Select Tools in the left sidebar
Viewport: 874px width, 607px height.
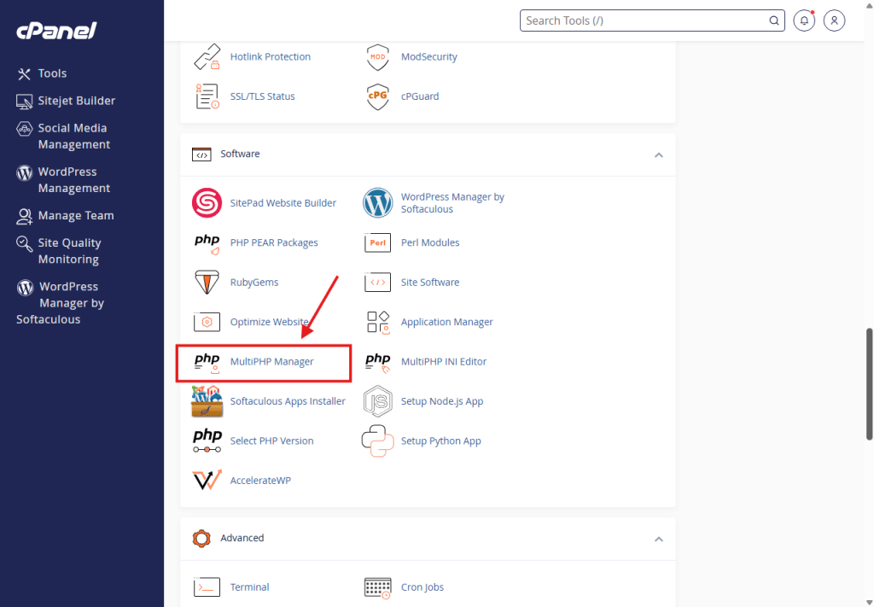pos(52,73)
